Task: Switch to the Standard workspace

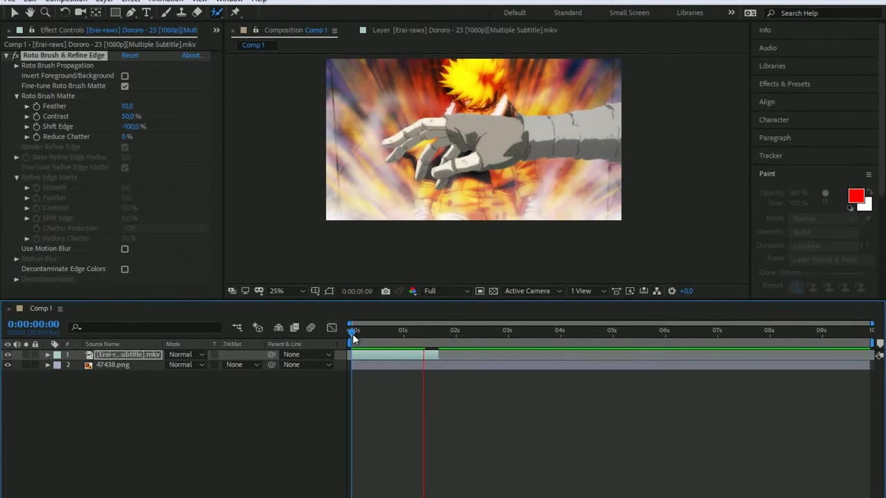Action: pyautogui.click(x=568, y=13)
